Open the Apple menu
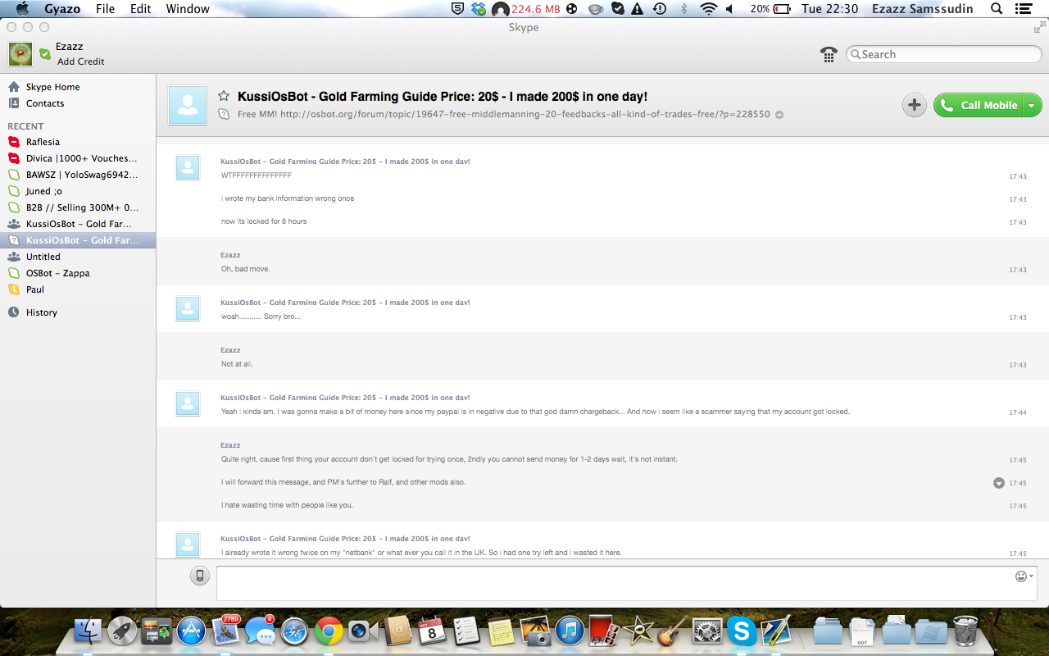This screenshot has width=1049, height=656. [x=22, y=9]
